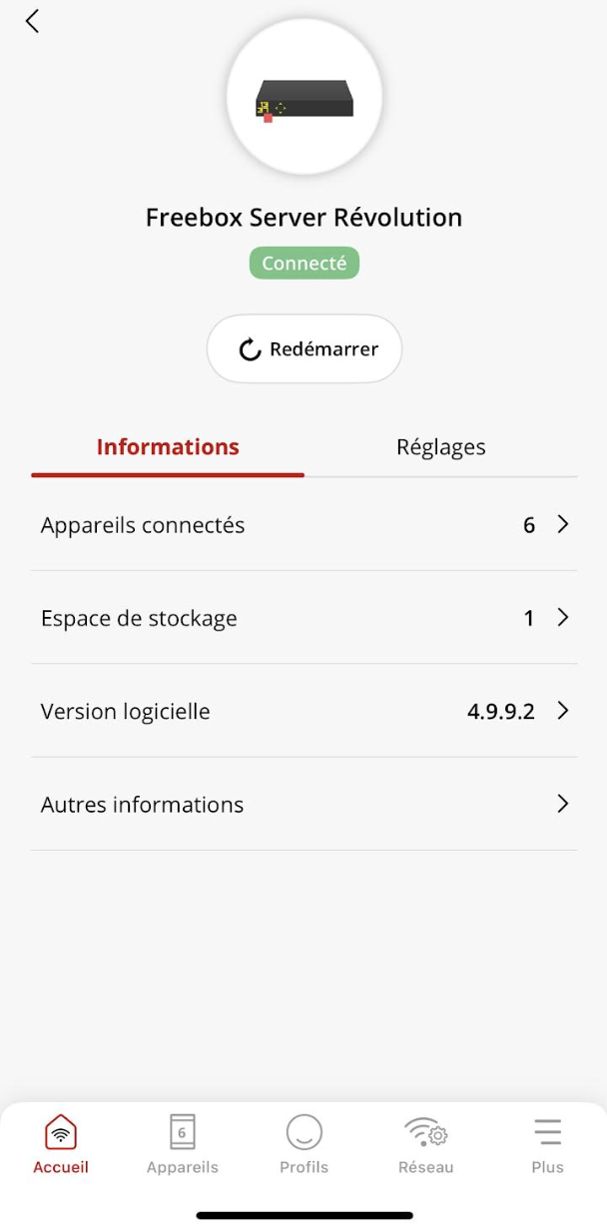Tap the software version number 4.9.9.2

pos(501,712)
